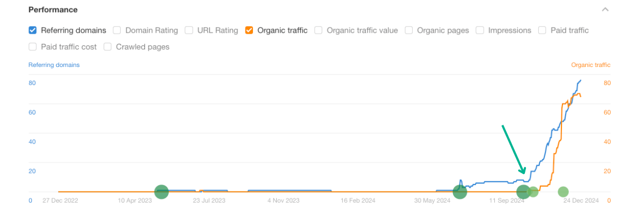Uncheck the Organic traffic checkbox
635x211 pixels.
click(249, 31)
